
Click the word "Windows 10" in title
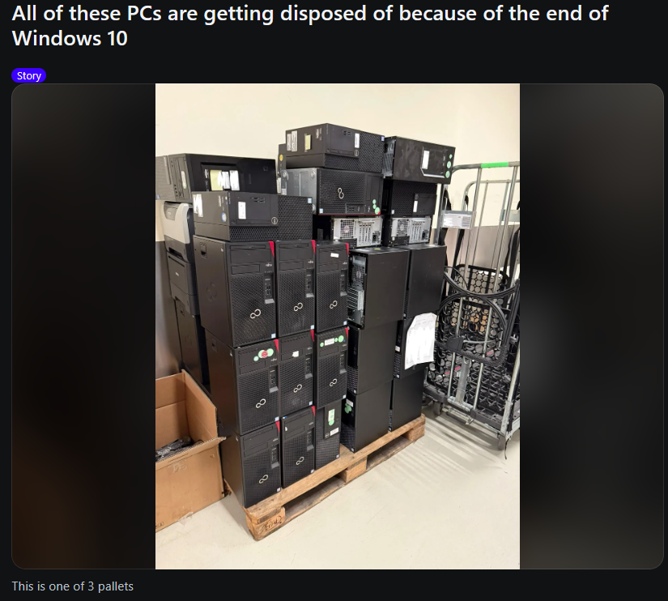(70, 39)
